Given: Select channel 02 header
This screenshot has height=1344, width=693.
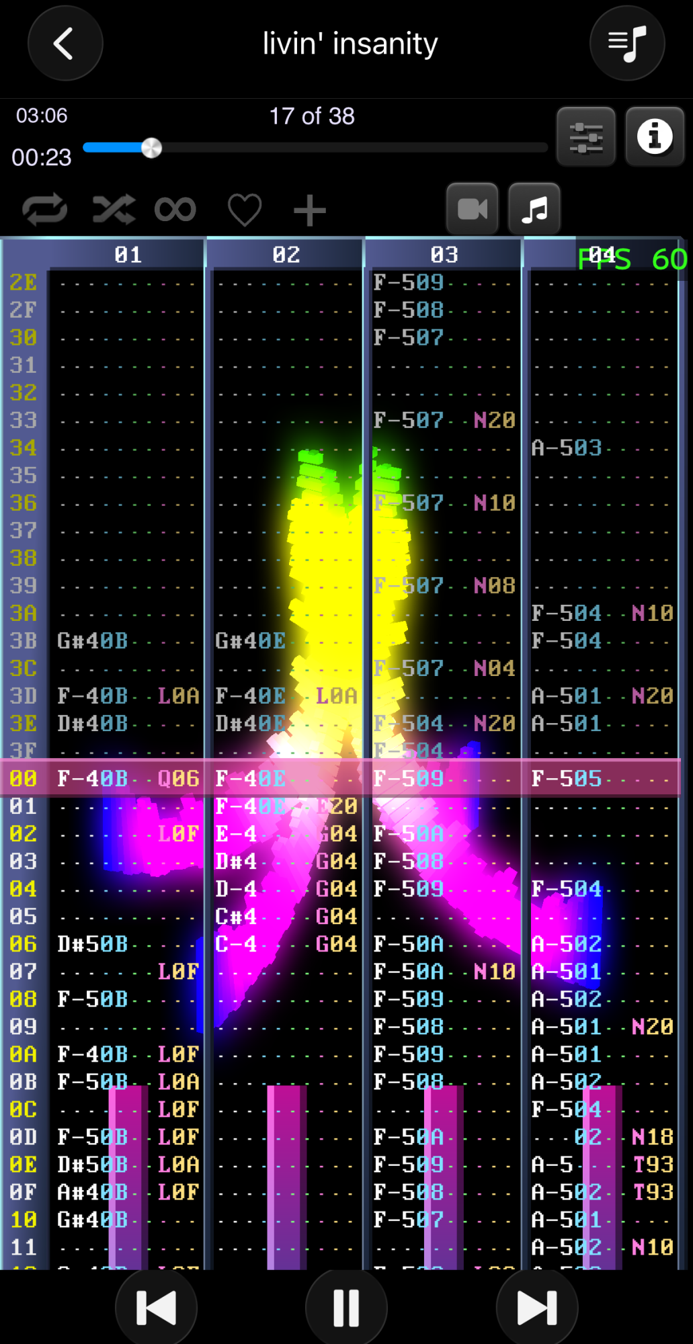Looking at the screenshot, I should point(286,255).
